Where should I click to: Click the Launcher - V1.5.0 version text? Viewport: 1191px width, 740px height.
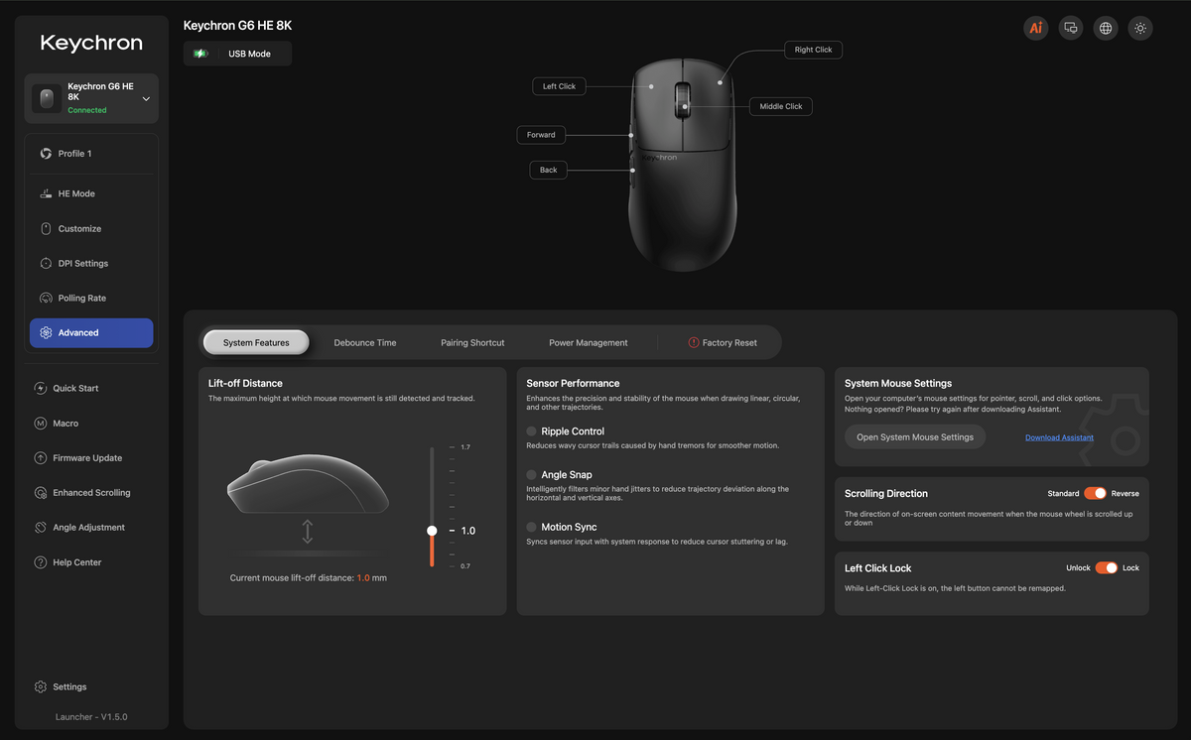(91, 716)
